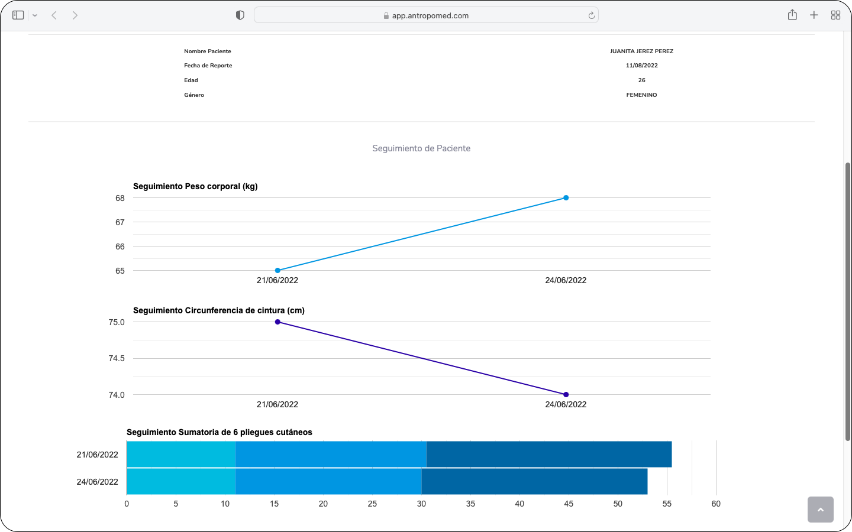Click the page vertical scrollbar thumb
Viewport: 852px width, 532px height.
pos(848,301)
